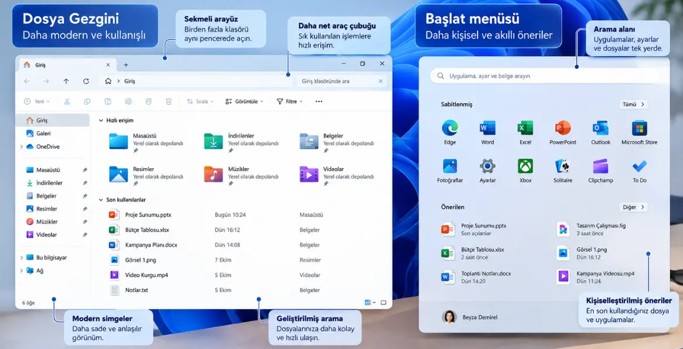This screenshot has width=683, height=349.
Task: Open Clipchamp video editor
Action: point(601,171)
